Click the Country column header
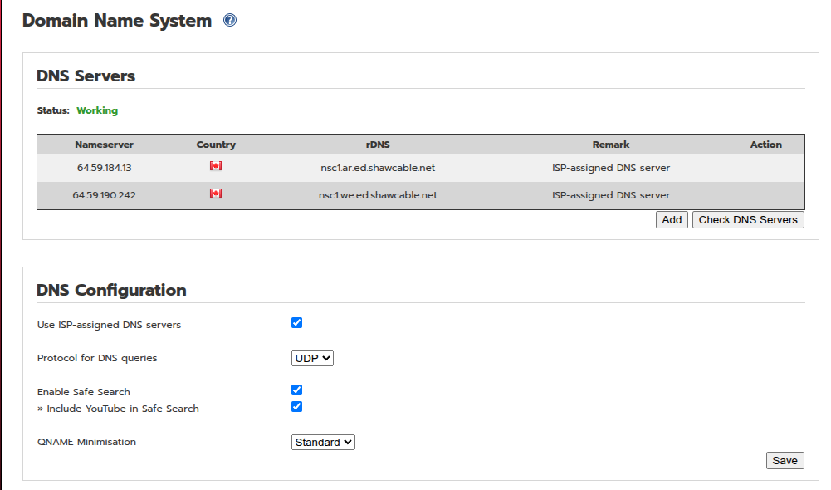831x490 pixels. point(216,145)
